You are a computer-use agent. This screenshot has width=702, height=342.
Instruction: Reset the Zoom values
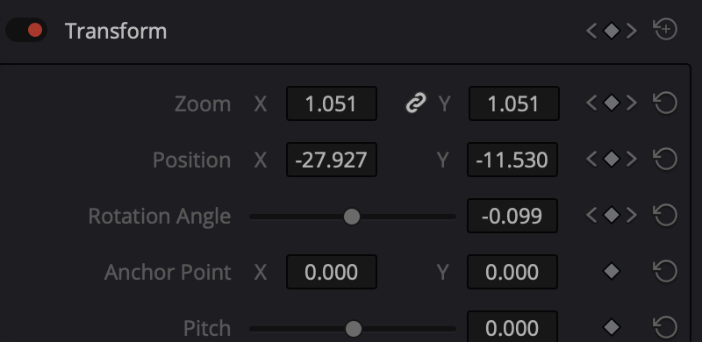[x=665, y=103]
